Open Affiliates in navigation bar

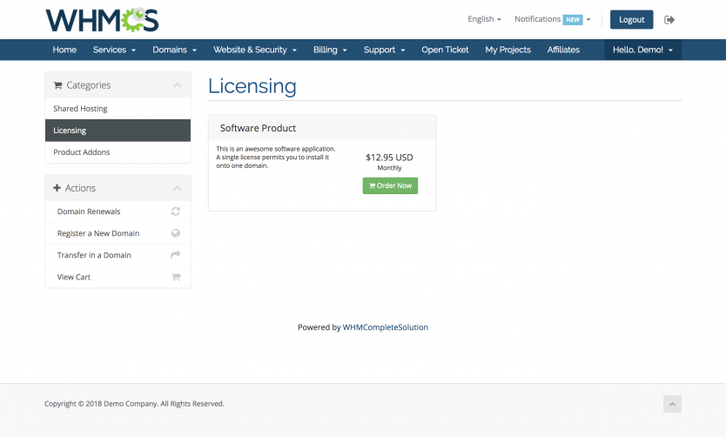coord(563,50)
